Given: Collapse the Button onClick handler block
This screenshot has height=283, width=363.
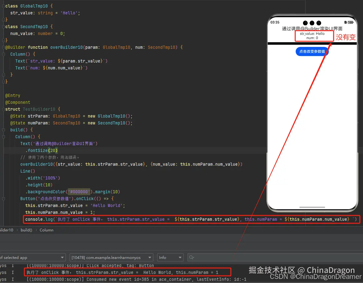Looking at the screenshot, I should 3,199.
